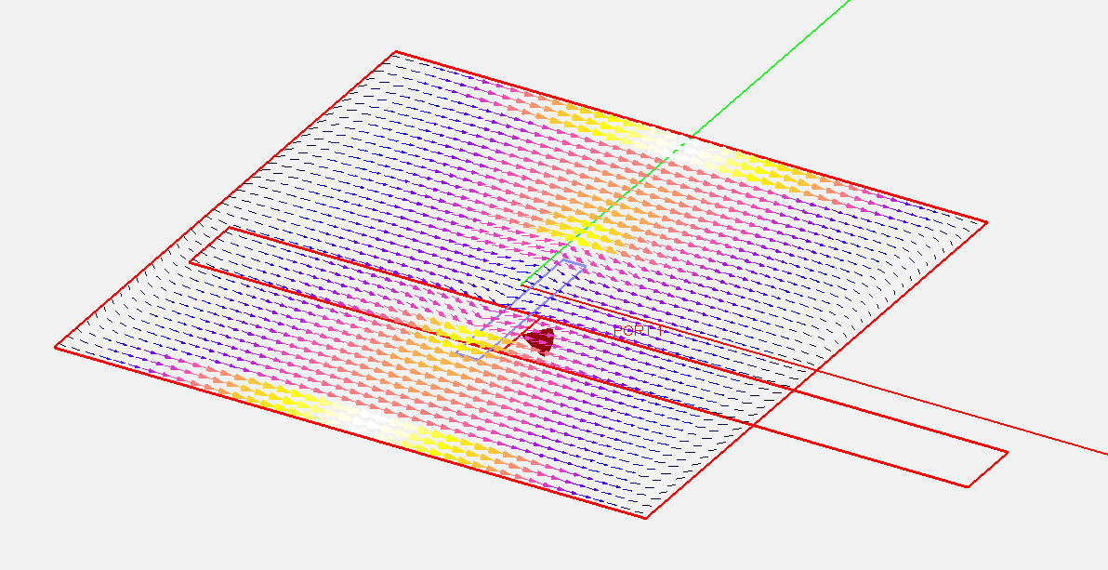
Task: Click the PORT 1 label
Action: 639,331
